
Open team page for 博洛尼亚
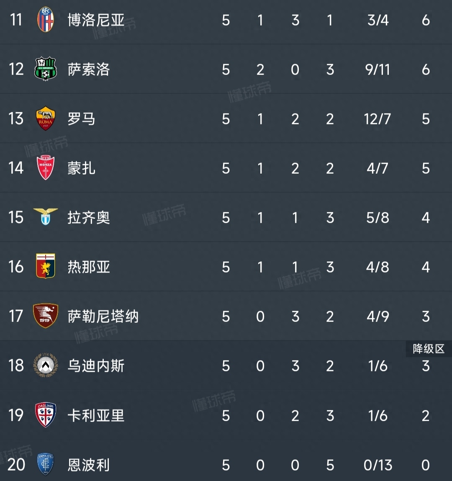(x=96, y=20)
